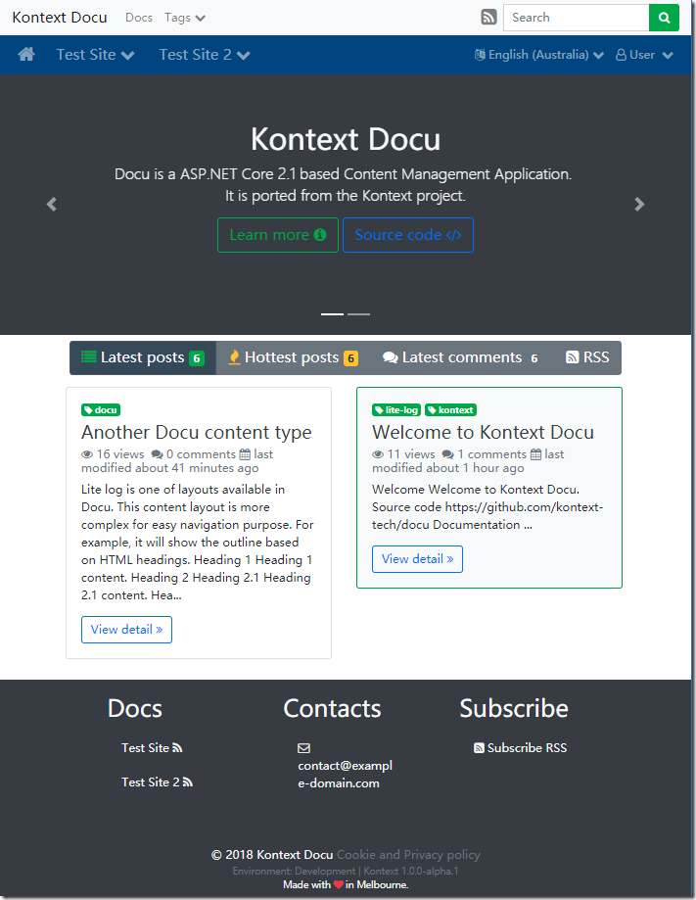Image resolution: width=696 pixels, height=900 pixels.
Task: Click the RSS icon next to Test Site footer link
Action: click(177, 748)
